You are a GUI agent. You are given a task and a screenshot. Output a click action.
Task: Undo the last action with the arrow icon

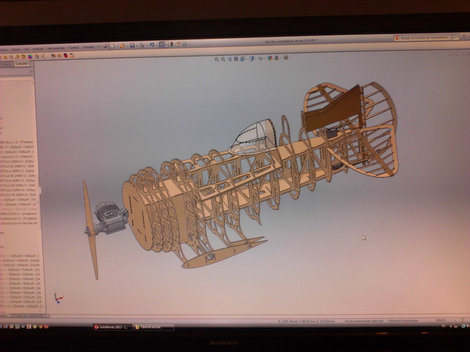point(151,44)
